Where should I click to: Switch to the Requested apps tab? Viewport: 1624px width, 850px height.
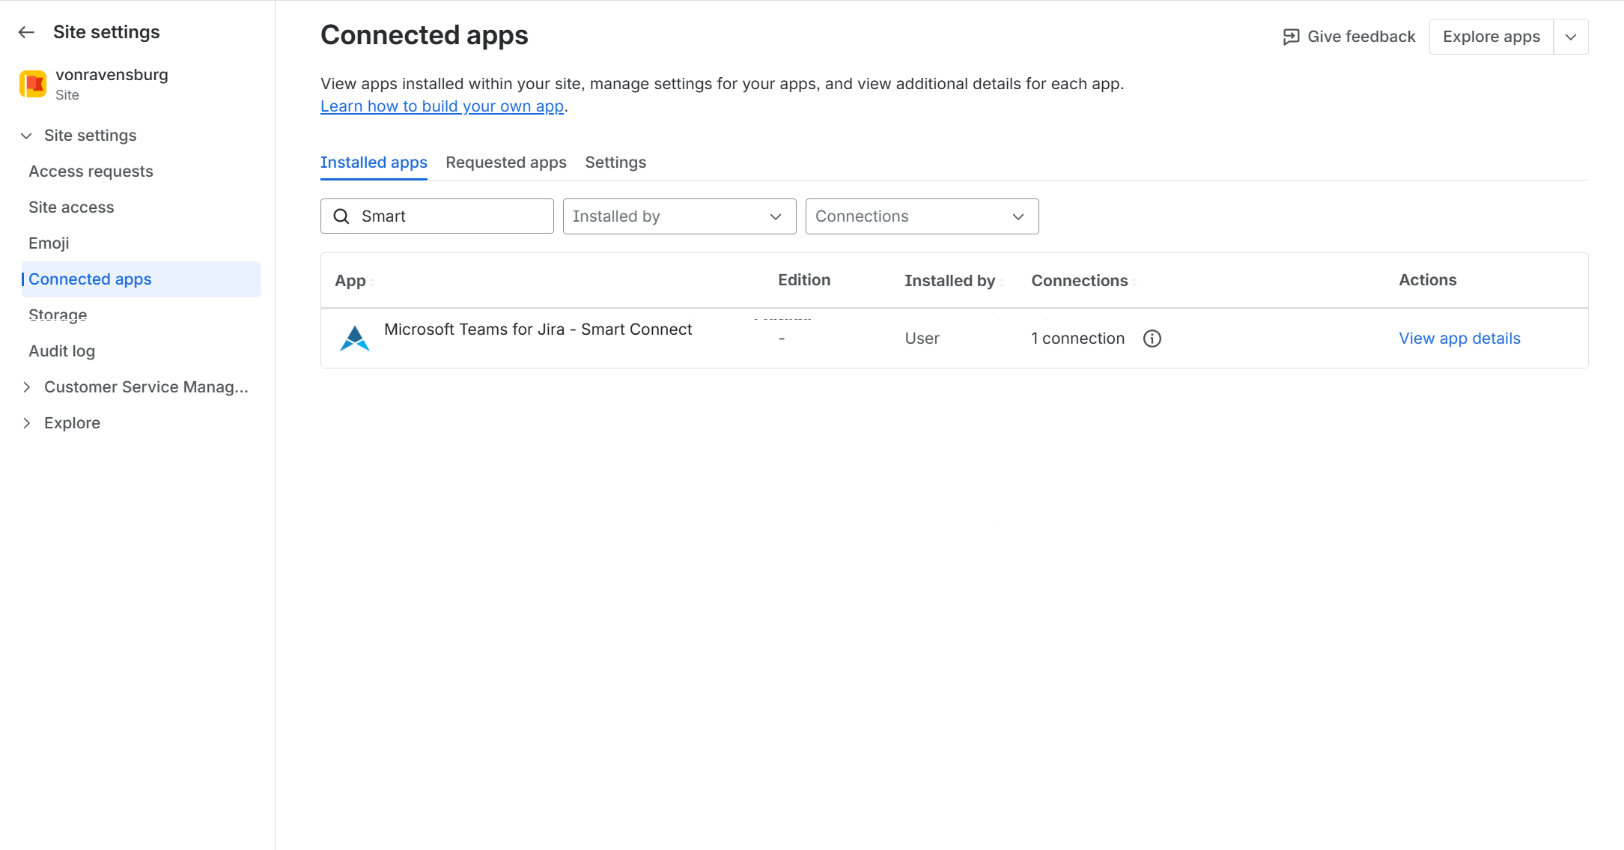pyautogui.click(x=505, y=163)
